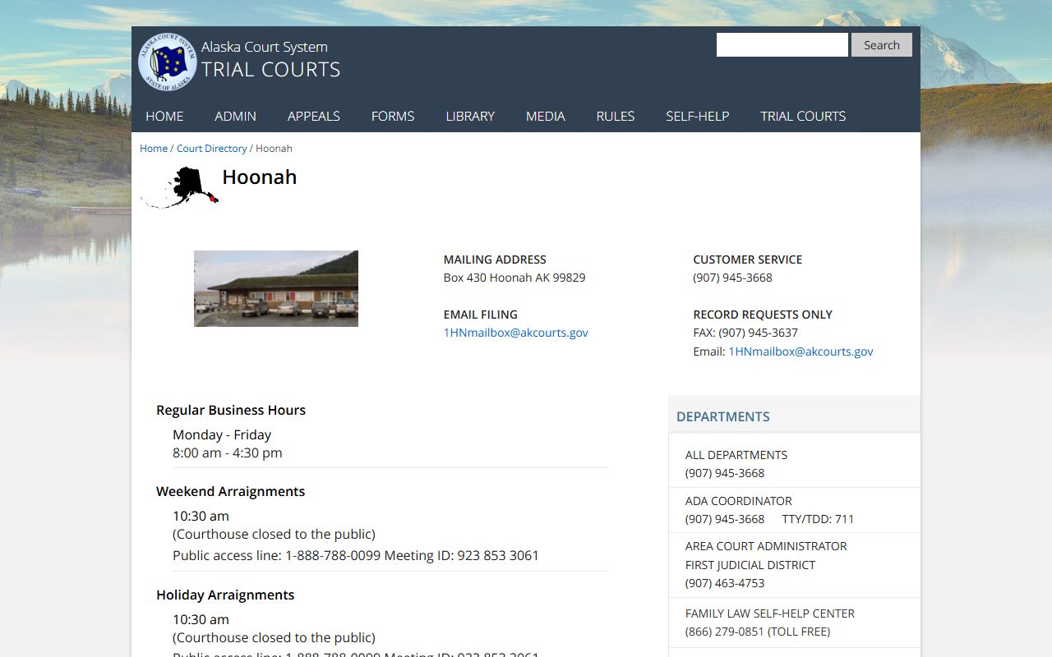Open the MEDIA menu item

click(546, 116)
